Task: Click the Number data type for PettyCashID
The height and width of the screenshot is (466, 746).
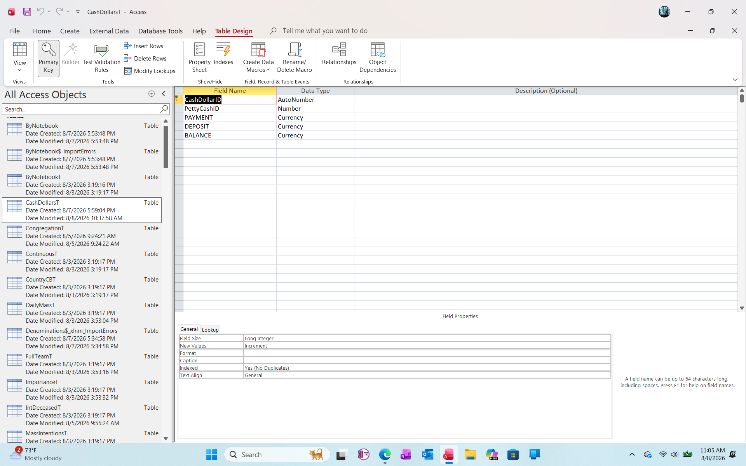Action: [315, 109]
